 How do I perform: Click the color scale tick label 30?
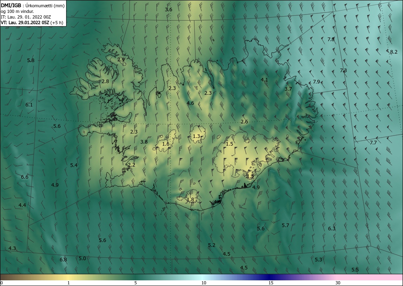click(x=338, y=283)
